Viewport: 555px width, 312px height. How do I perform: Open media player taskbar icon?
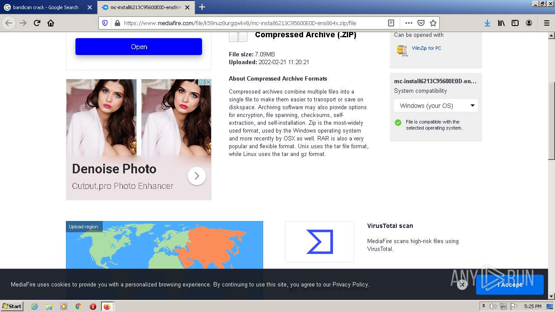click(x=64, y=306)
